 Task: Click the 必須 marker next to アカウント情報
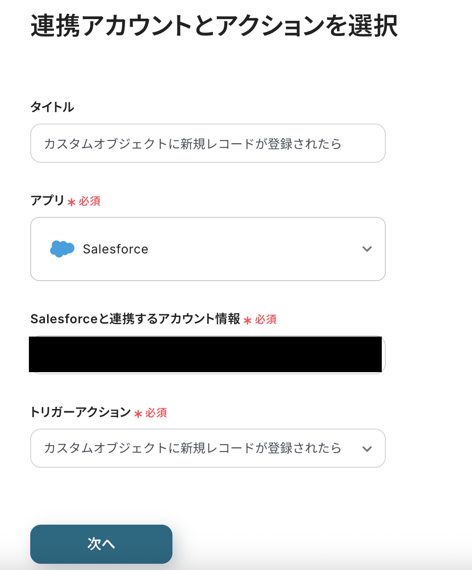266,320
